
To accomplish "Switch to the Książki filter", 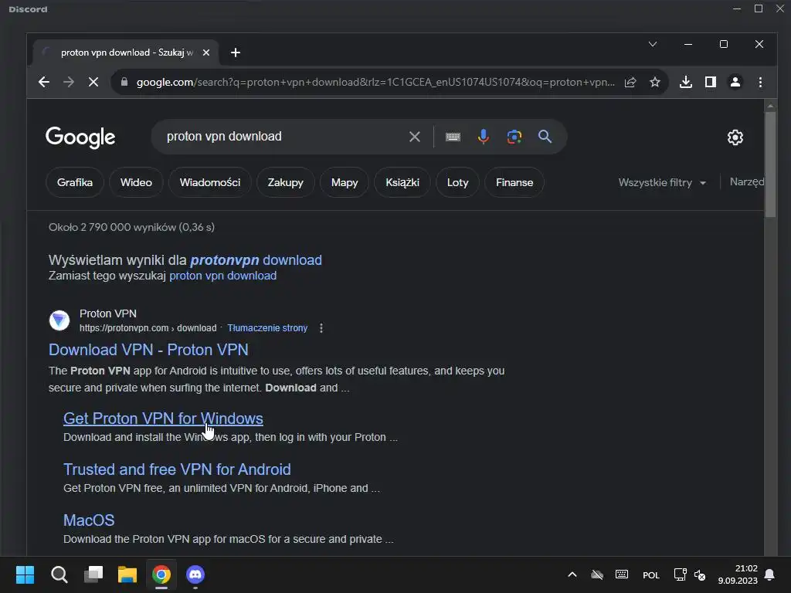I will point(402,182).
